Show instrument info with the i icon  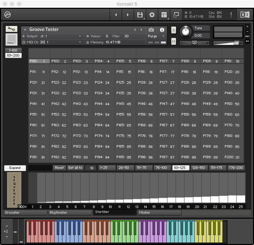point(162,30)
